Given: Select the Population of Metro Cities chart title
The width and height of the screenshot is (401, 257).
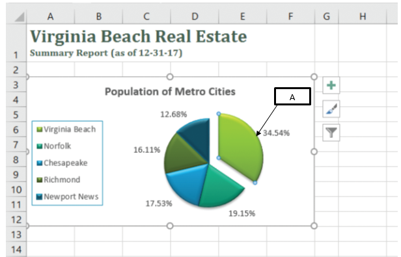Looking at the screenshot, I should pos(170,92).
